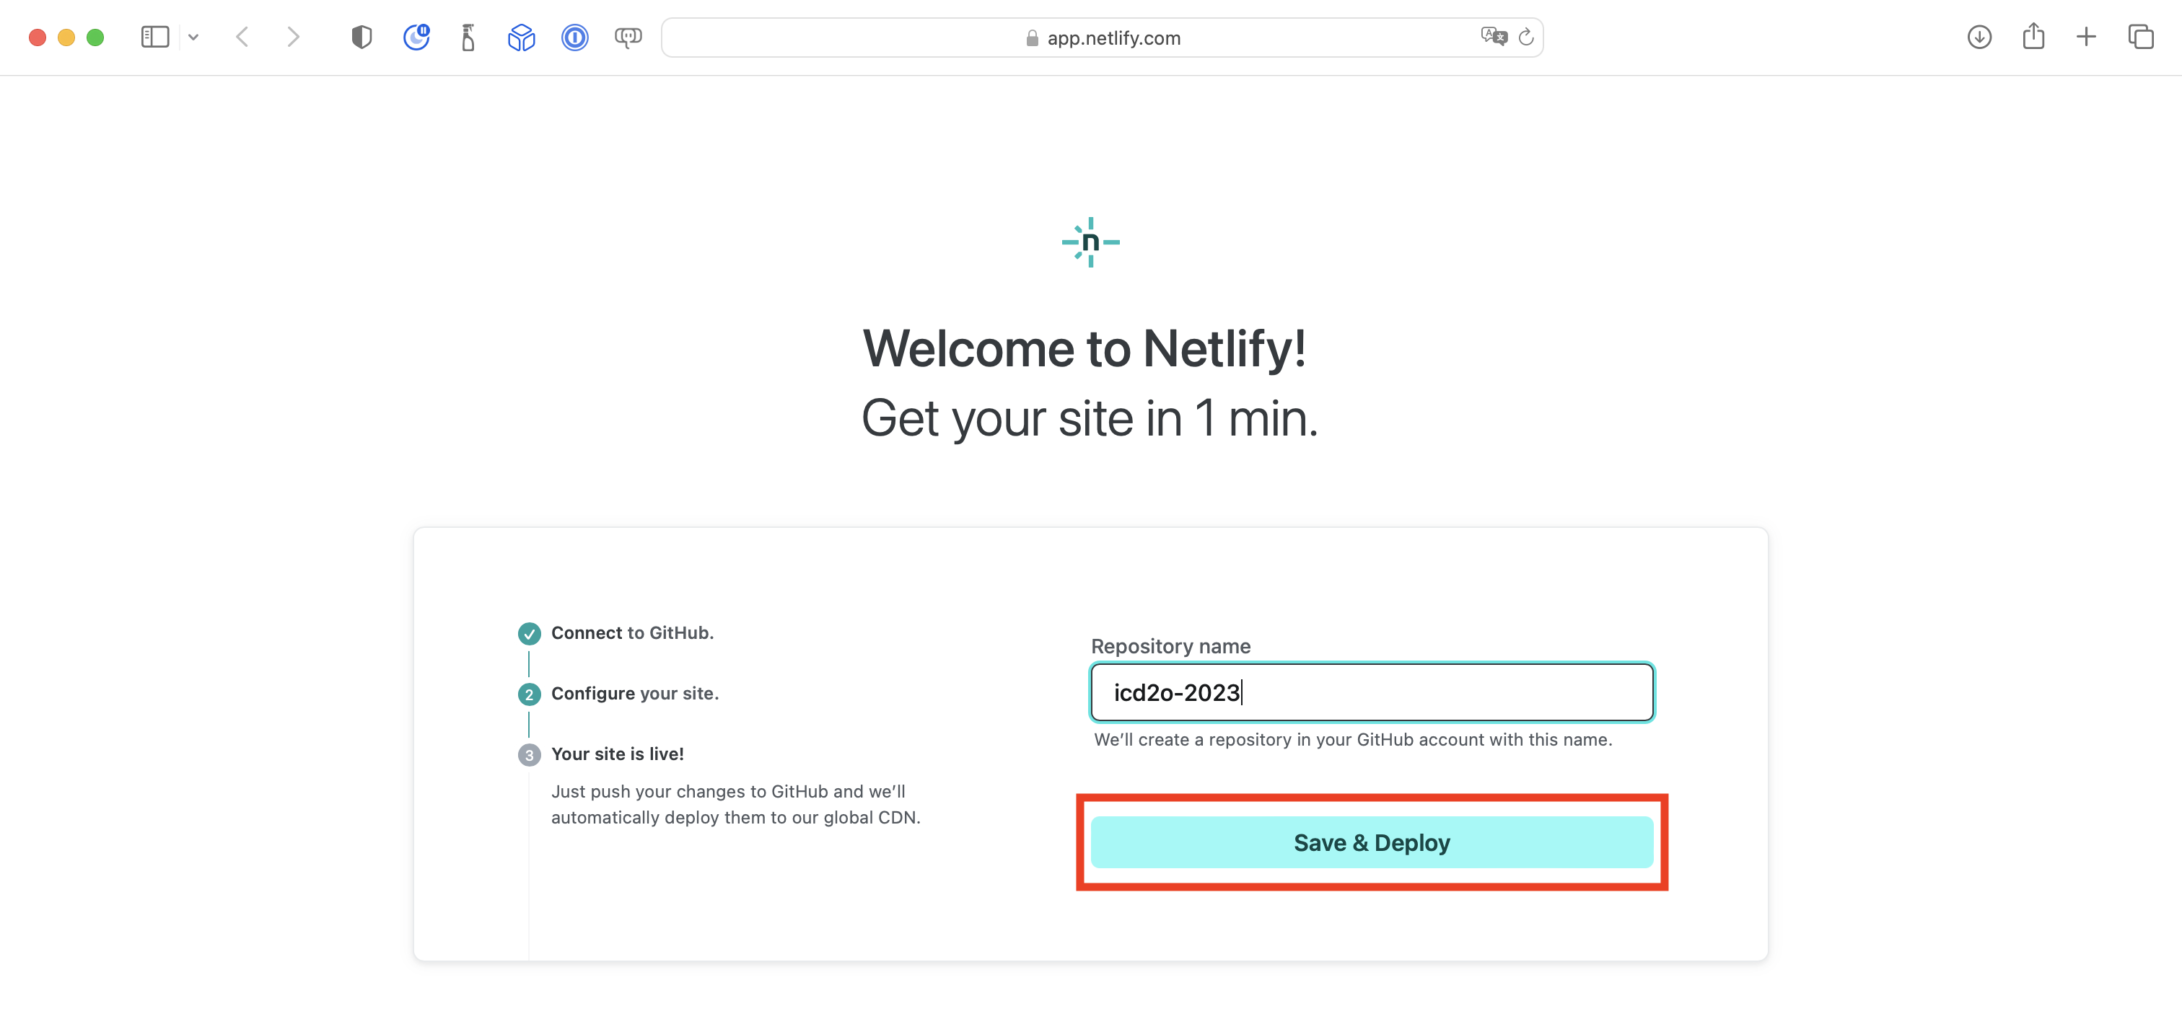Open the moon-shaped extension with badge

click(416, 37)
